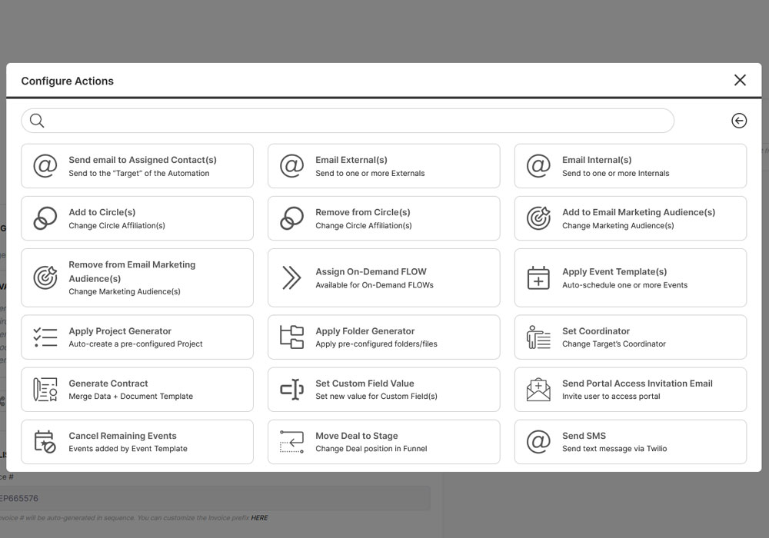Click the Generate Contract document icon
Image resolution: width=769 pixels, height=538 pixels.
point(45,390)
